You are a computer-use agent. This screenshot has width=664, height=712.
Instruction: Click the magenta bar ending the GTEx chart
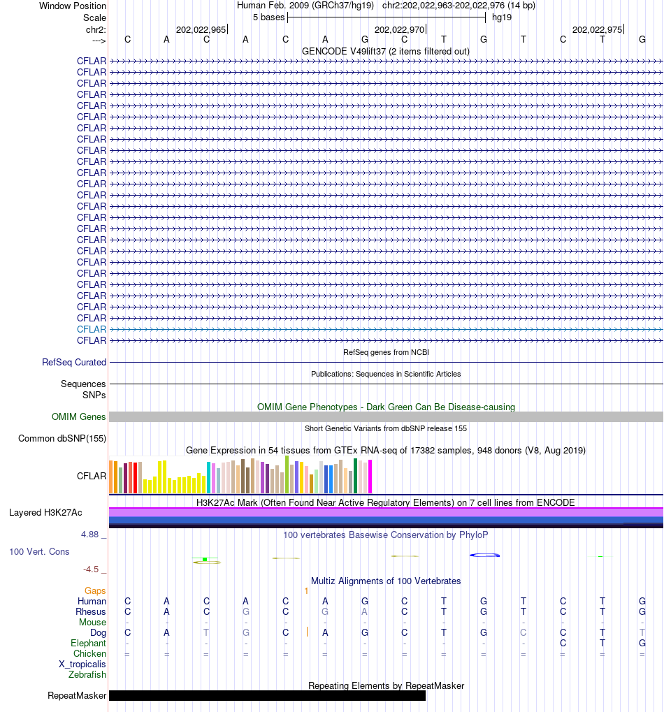370,477
